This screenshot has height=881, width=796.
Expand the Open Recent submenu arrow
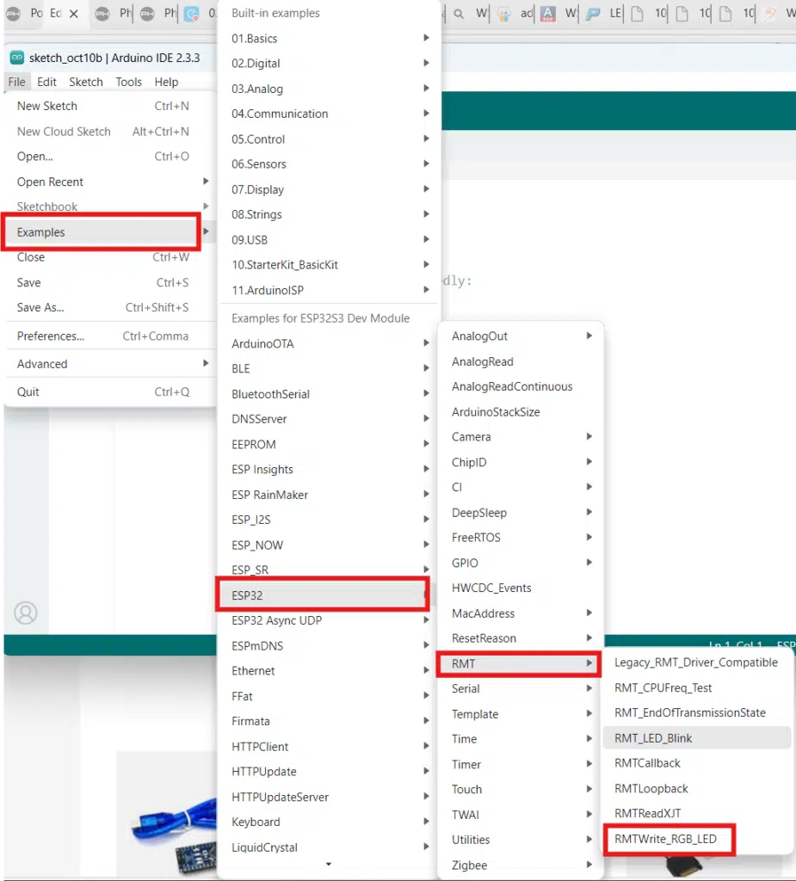pos(206,182)
